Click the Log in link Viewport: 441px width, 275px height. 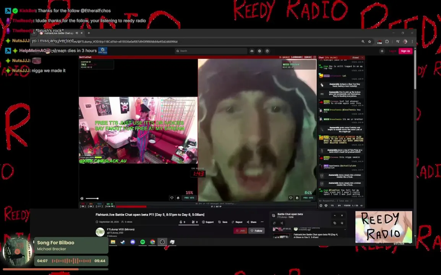click(x=392, y=51)
